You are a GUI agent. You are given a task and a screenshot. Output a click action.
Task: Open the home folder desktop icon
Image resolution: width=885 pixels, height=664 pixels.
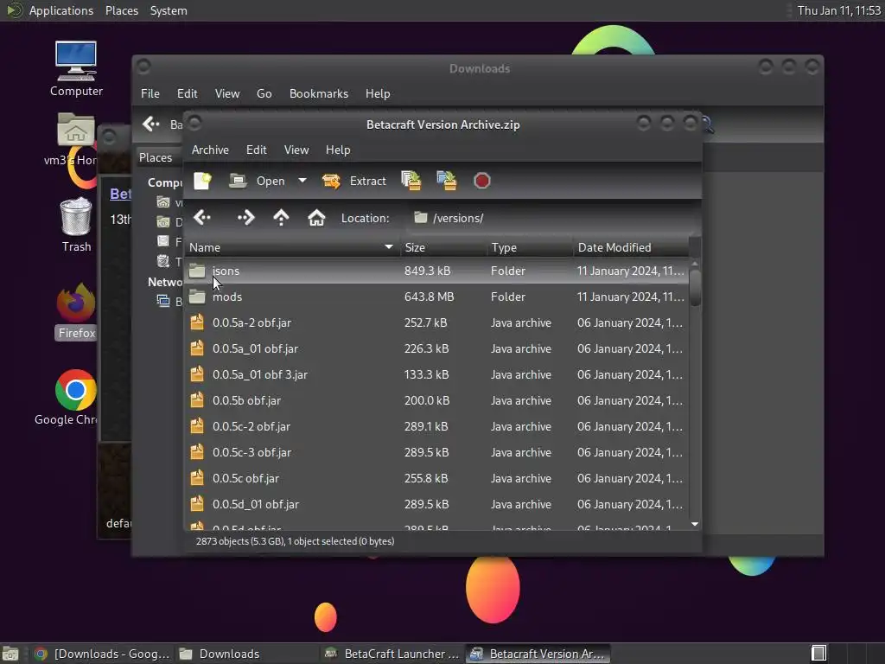(x=76, y=139)
